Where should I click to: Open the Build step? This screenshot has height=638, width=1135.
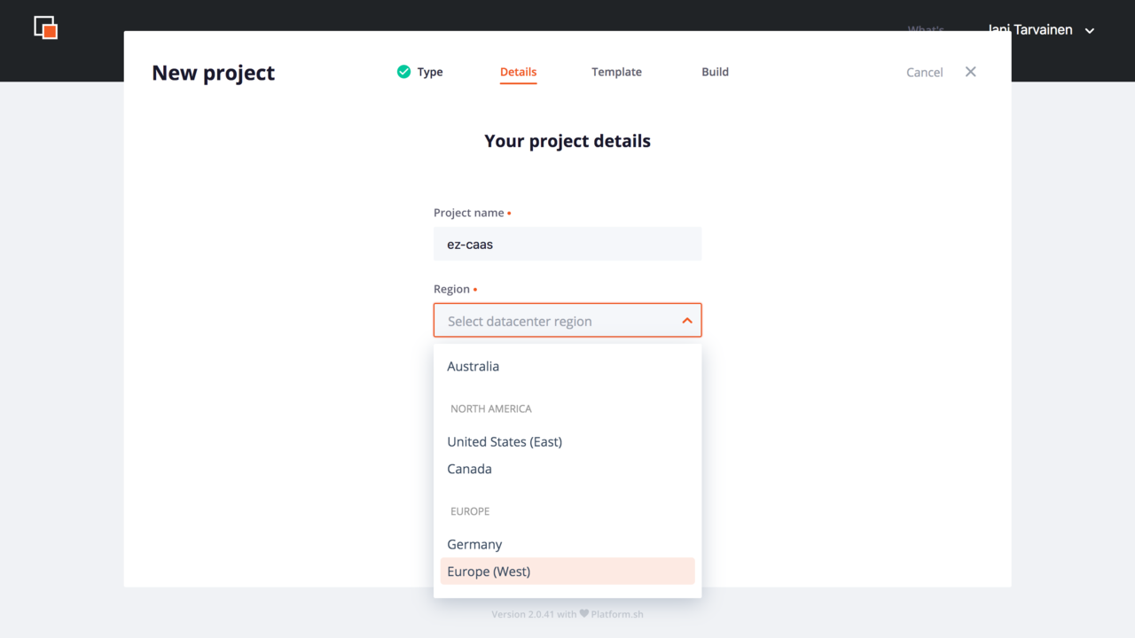pos(715,72)
